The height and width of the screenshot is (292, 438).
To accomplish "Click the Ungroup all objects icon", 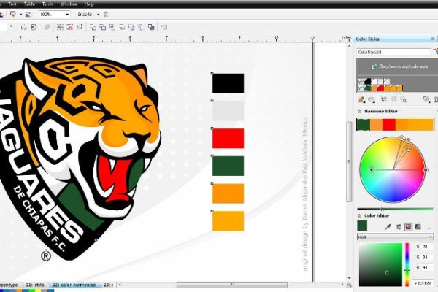I will [x=80, y=27].
